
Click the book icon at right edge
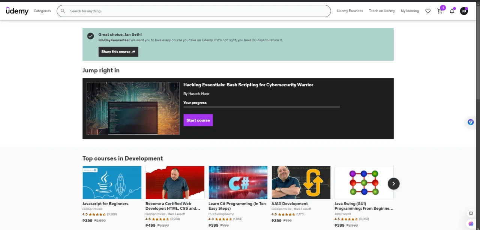471,213
